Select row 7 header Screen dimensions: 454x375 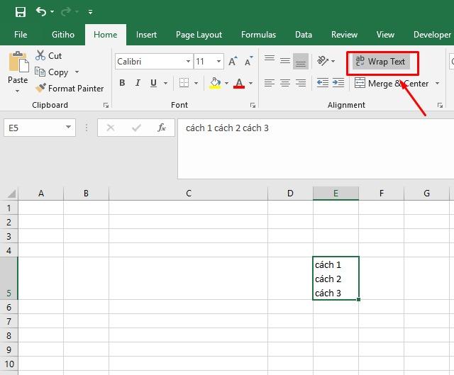pyautogui.click(x=9, y=321)
